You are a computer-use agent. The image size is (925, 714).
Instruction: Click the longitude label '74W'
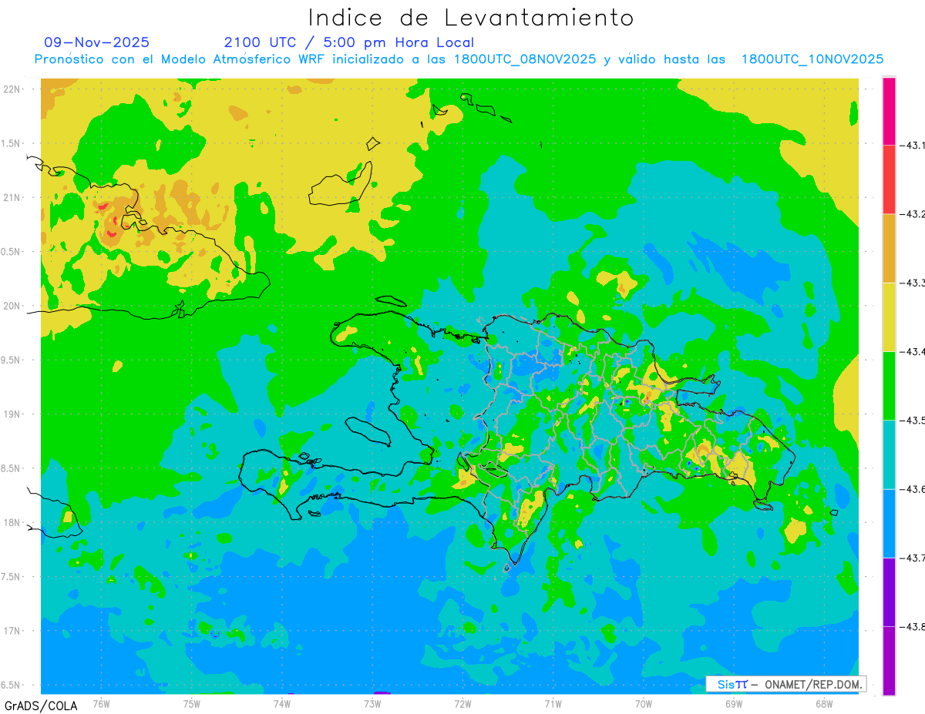pyautogui.click(x=282, y=703)
